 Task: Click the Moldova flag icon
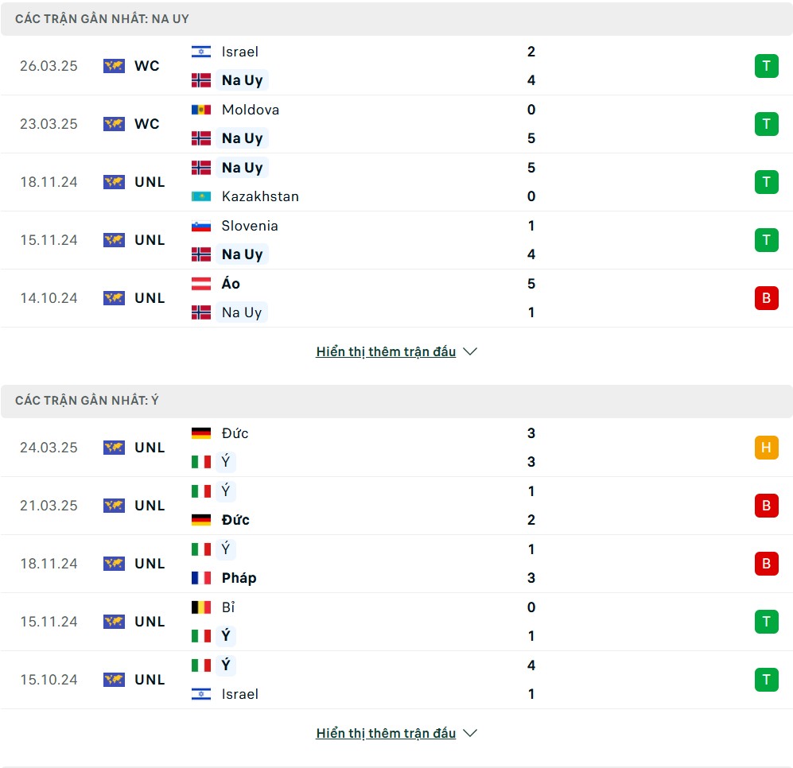200,110
